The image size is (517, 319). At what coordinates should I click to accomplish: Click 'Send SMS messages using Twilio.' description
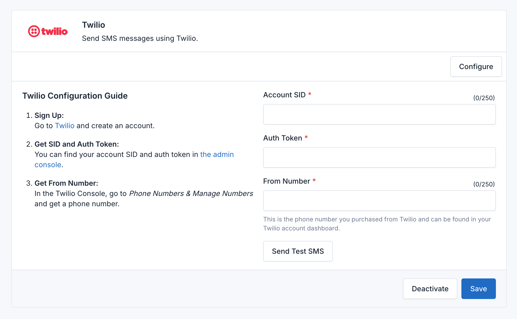(x=140, y=38)
